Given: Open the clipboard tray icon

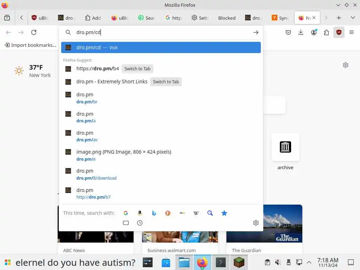Looking at the screenshot, I should (267, 262).
